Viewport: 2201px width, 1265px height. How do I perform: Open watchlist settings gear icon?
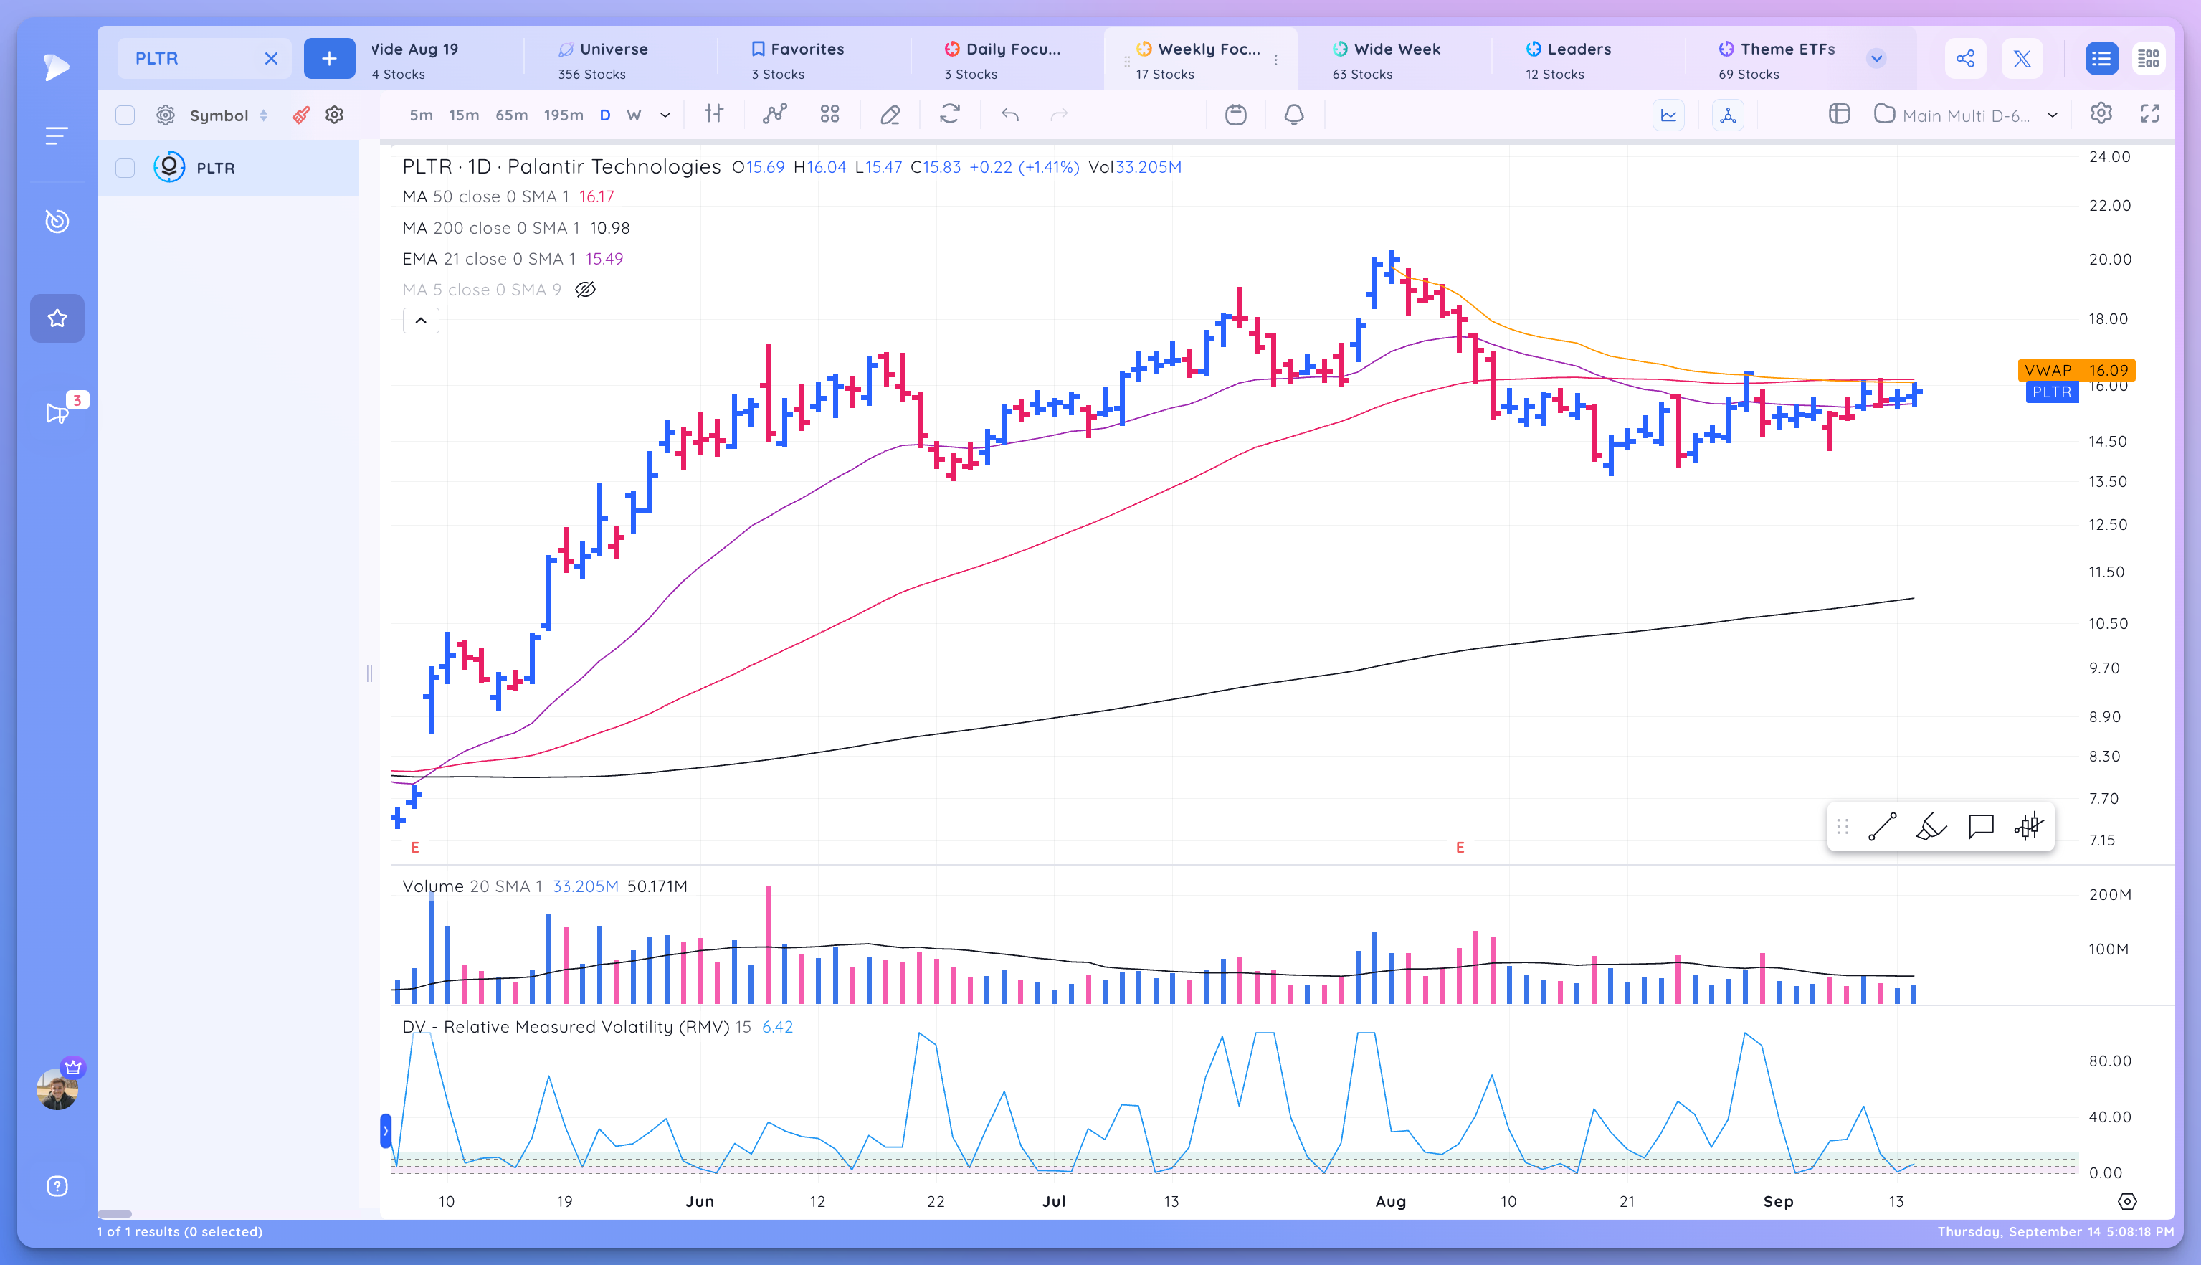(x=334, y=115)
